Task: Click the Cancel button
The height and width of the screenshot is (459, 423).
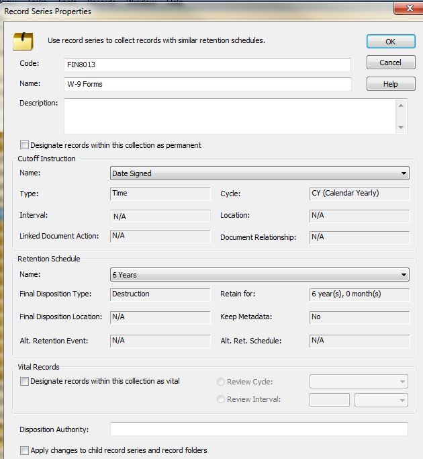Action: pyautogui.click(x=390, y=62)
